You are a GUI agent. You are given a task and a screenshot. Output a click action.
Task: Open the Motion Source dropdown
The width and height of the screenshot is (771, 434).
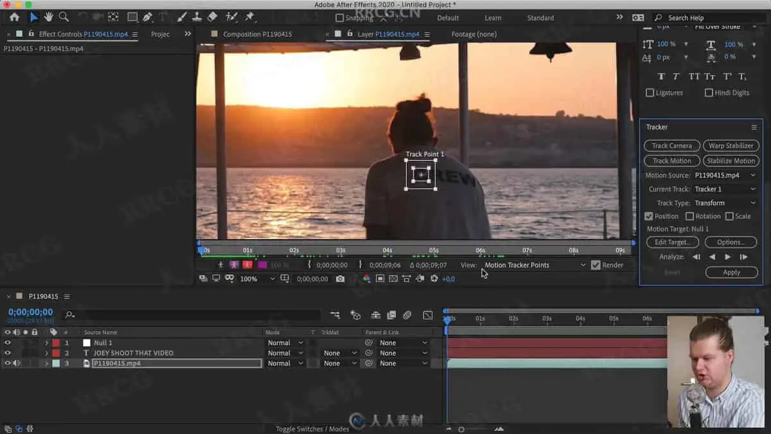pos(725,175)
